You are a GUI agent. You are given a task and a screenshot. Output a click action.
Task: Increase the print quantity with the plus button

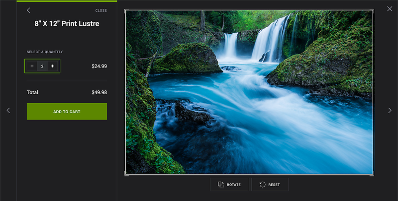tap(53, 66)
